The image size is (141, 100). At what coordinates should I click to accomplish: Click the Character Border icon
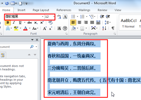tap(65, 17)
